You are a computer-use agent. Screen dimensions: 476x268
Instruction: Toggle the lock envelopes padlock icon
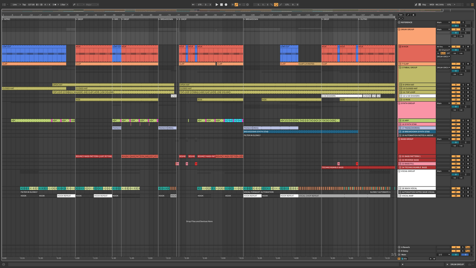click(413, 15)
